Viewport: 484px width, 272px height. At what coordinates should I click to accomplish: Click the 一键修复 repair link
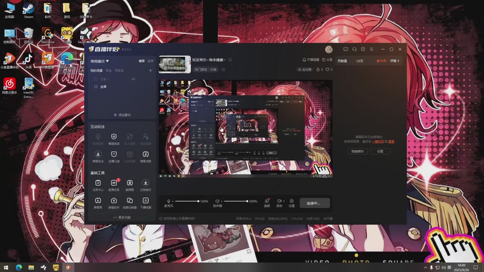(x=378, y=141)
